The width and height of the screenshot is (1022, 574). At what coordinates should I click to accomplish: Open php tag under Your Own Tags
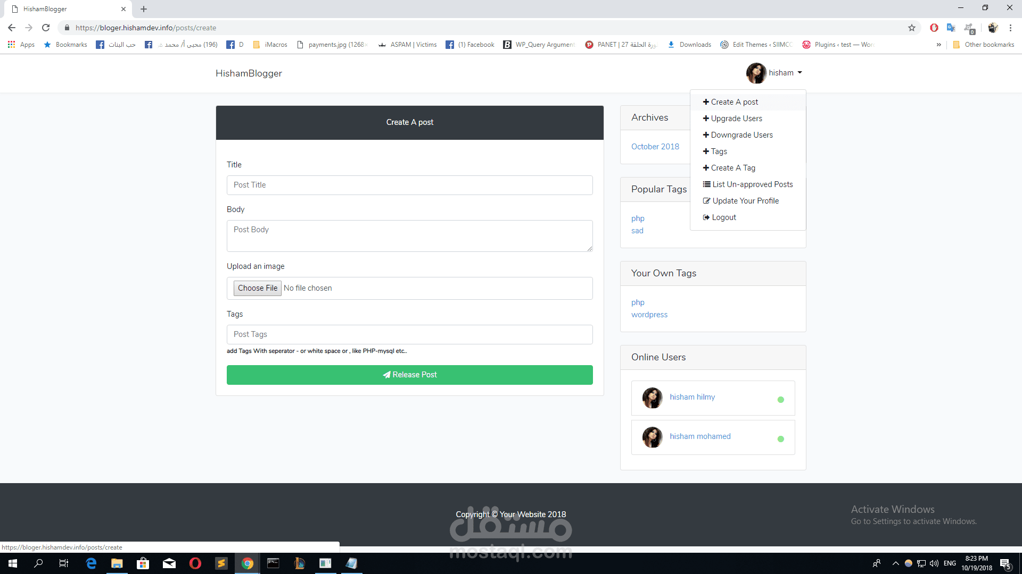pyautogui.click(x=638, y=302)
